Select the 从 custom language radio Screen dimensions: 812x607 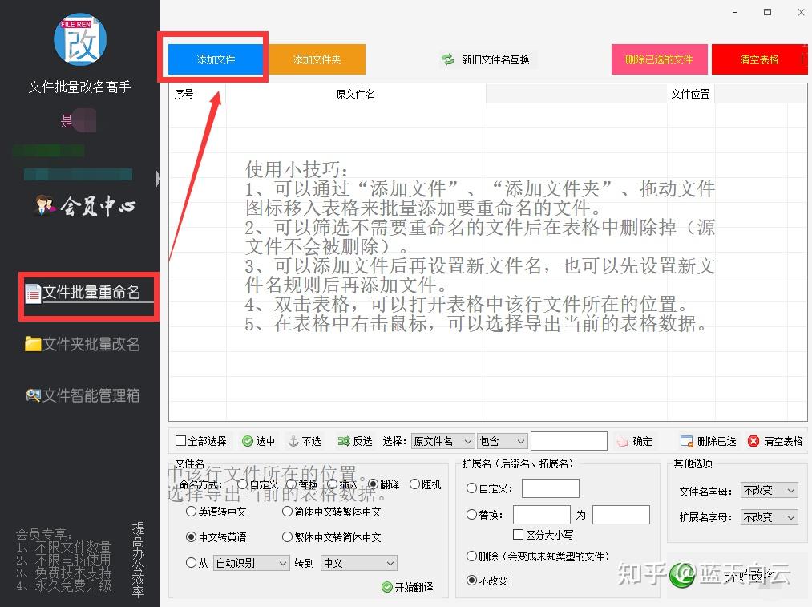pos(191,562)
